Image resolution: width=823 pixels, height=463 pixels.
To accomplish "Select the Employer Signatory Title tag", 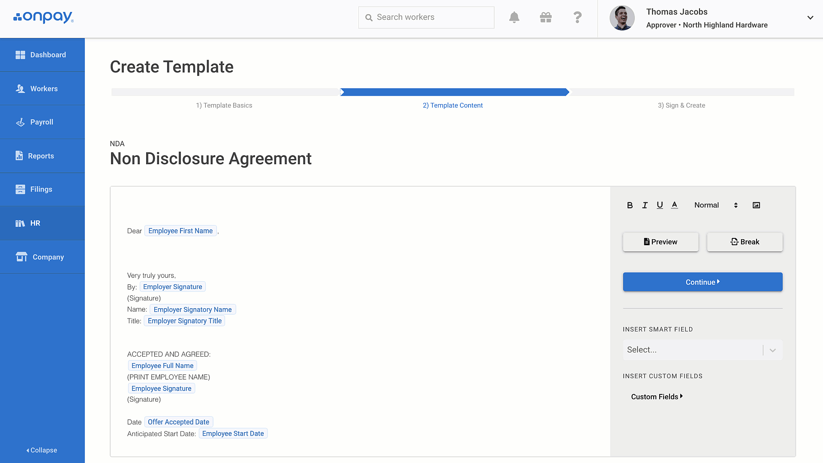I will point(185,321).
